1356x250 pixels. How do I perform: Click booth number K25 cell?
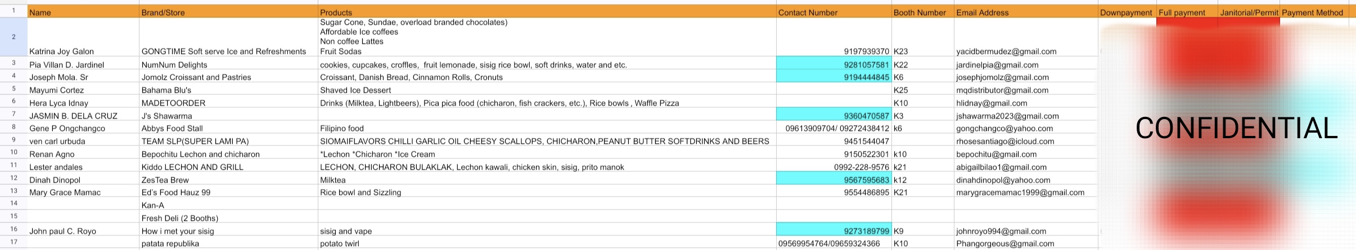pyautogui.click(x=922, y=90)
